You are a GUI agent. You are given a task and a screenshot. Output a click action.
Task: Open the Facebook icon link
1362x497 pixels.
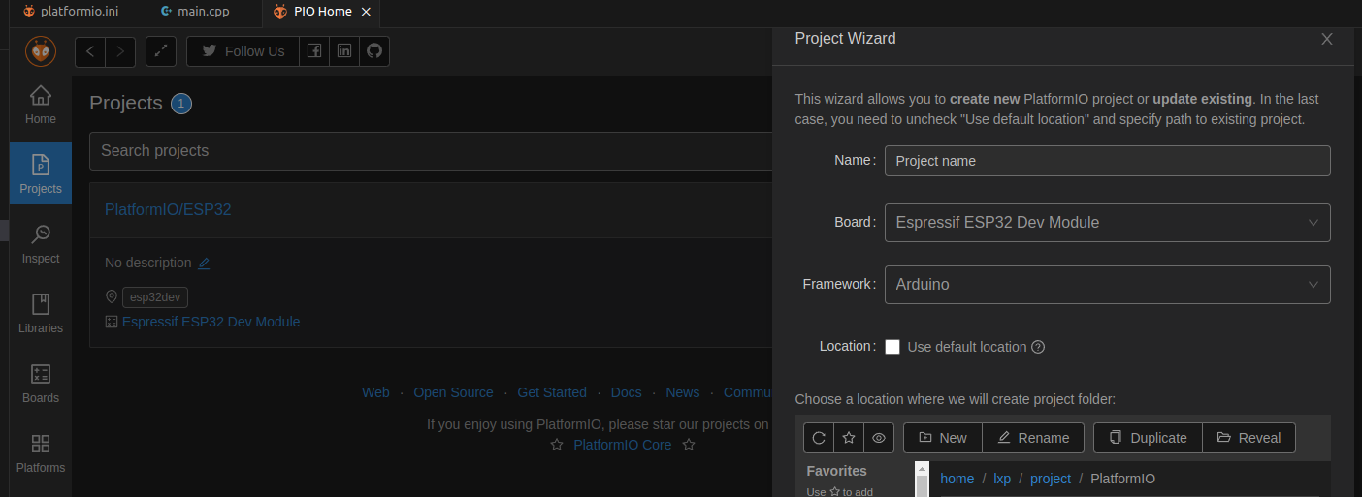click(x=314, y=51)
